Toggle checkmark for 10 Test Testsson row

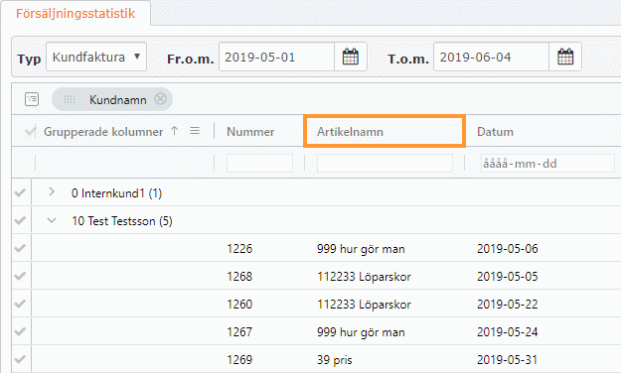pos(20,220)
